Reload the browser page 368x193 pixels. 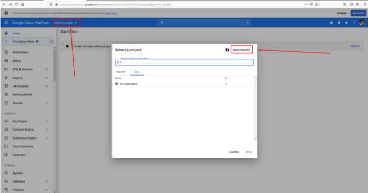pyautogui.click(x=16, y=4)
